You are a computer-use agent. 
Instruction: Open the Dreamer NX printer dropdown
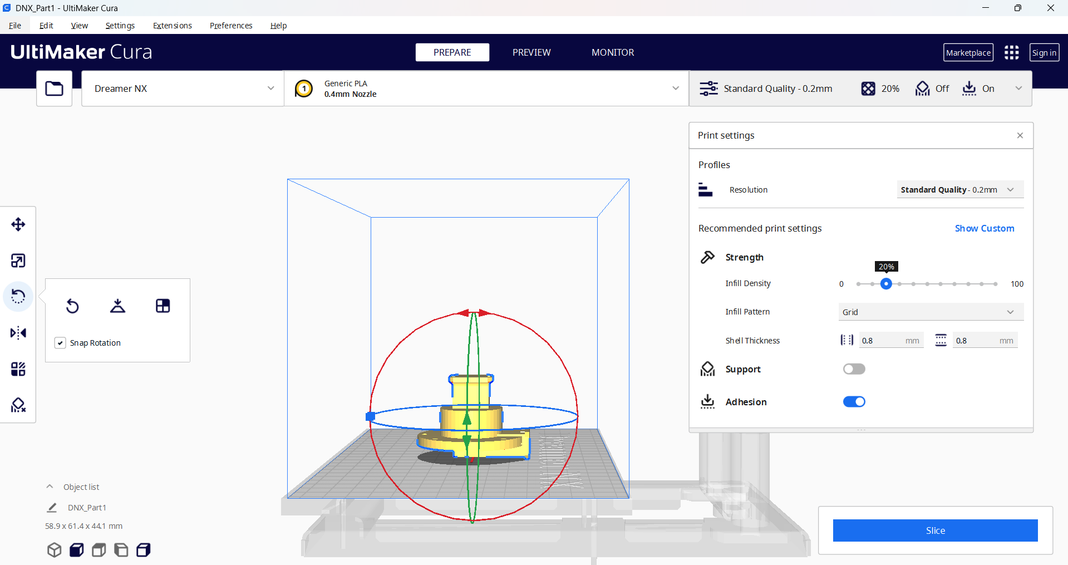pos(183,89)
